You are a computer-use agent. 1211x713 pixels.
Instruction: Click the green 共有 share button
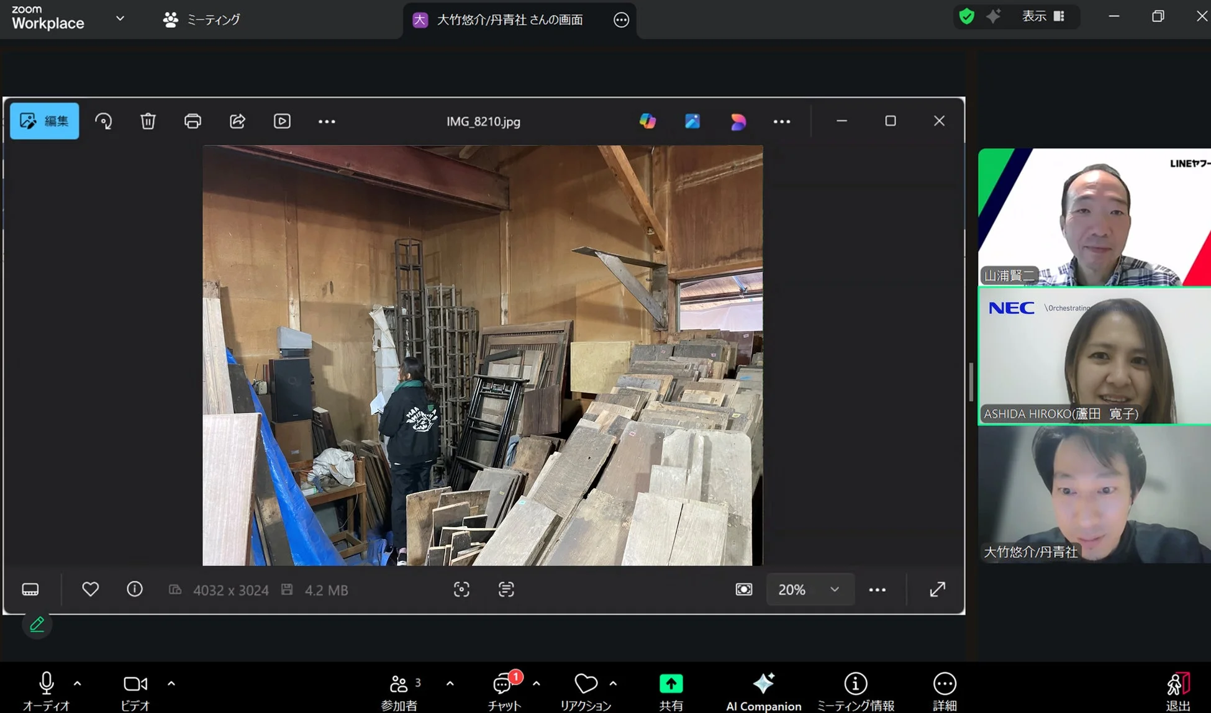tap(671, 684)
